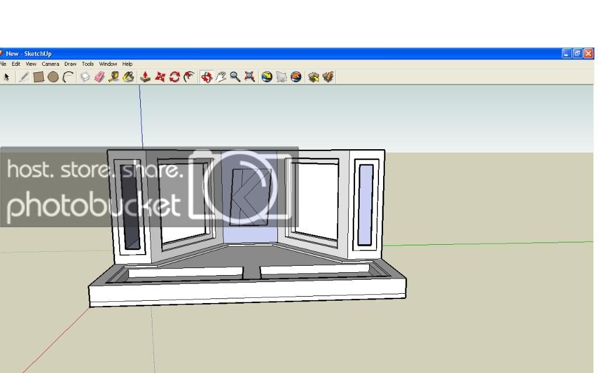Open the Edit menu
The height and width of the screenshot is (373, 598).
(16, 64)
